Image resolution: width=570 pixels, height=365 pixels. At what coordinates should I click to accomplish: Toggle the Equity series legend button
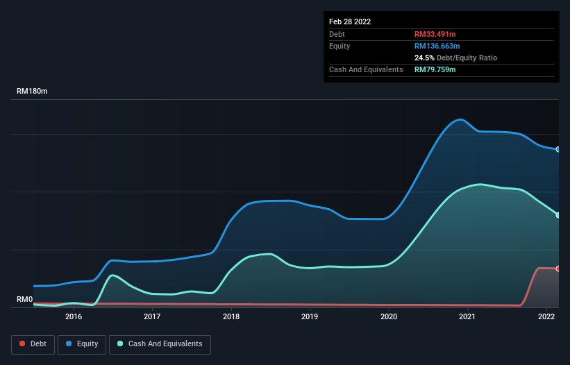tap(82, 344)
